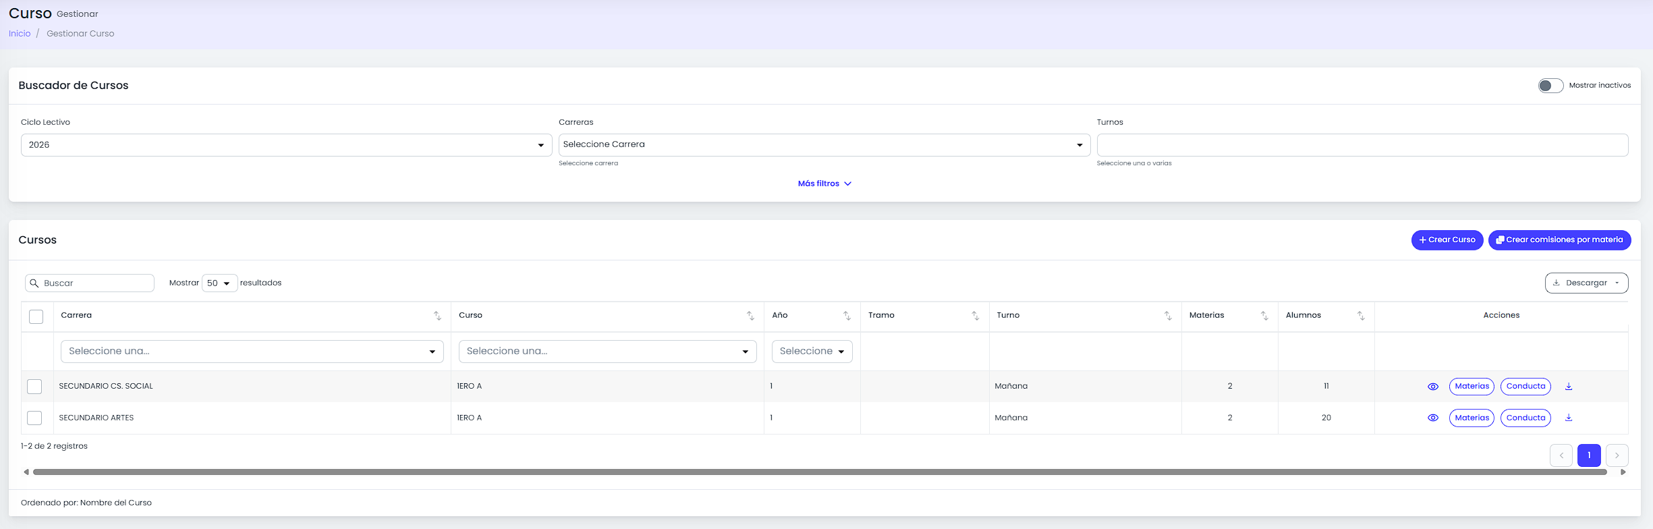This screenshot has height=529, width=1653.
Task: Open the Carrera column filter dropdown
Action: tap(252, 352)
